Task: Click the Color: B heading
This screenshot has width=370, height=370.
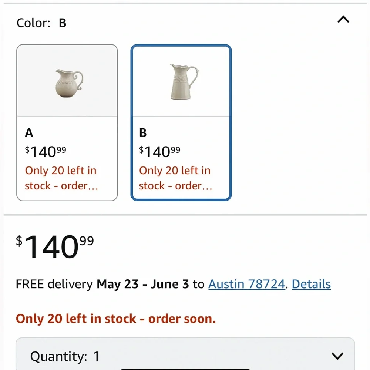Action: pyautogui.click(x=41, y=23)
